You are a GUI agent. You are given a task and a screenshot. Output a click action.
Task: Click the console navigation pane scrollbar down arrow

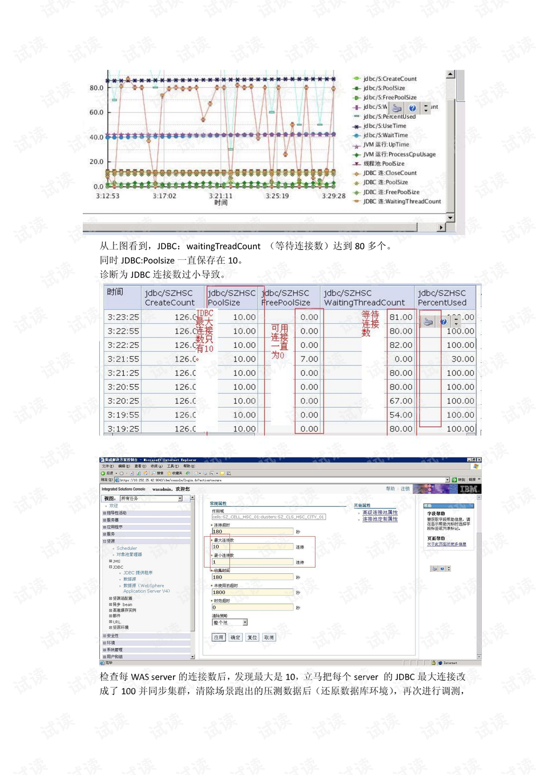[192, 657]
